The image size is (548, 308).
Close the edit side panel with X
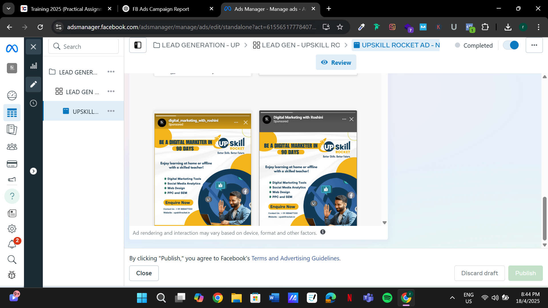pos(33,47)
